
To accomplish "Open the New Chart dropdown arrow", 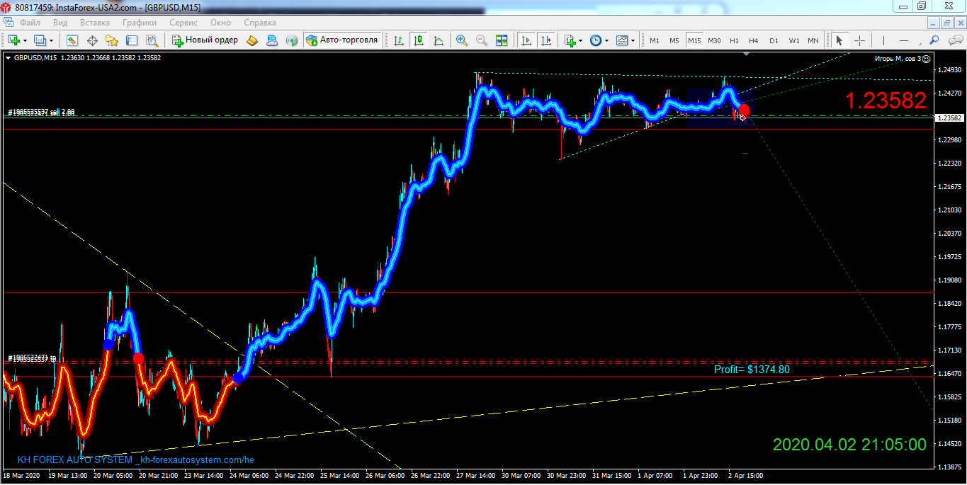I will (x=25, y=40).
